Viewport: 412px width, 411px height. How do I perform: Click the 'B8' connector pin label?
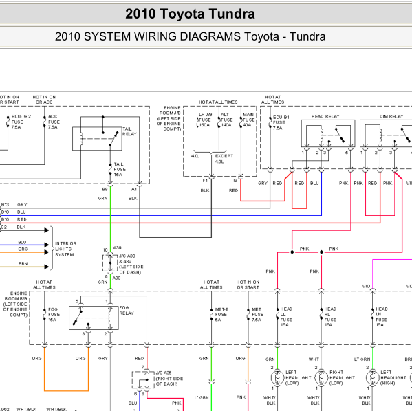click(105, 189)
